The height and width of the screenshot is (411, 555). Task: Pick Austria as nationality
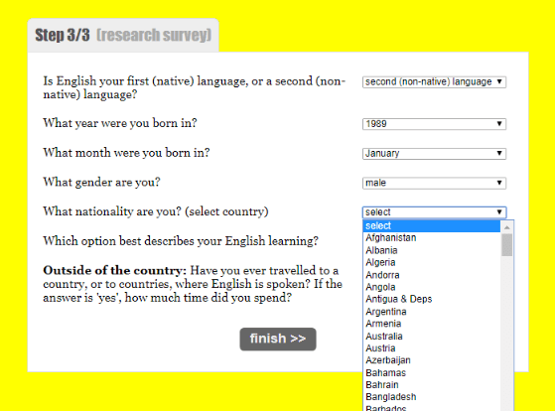[432, 348]
